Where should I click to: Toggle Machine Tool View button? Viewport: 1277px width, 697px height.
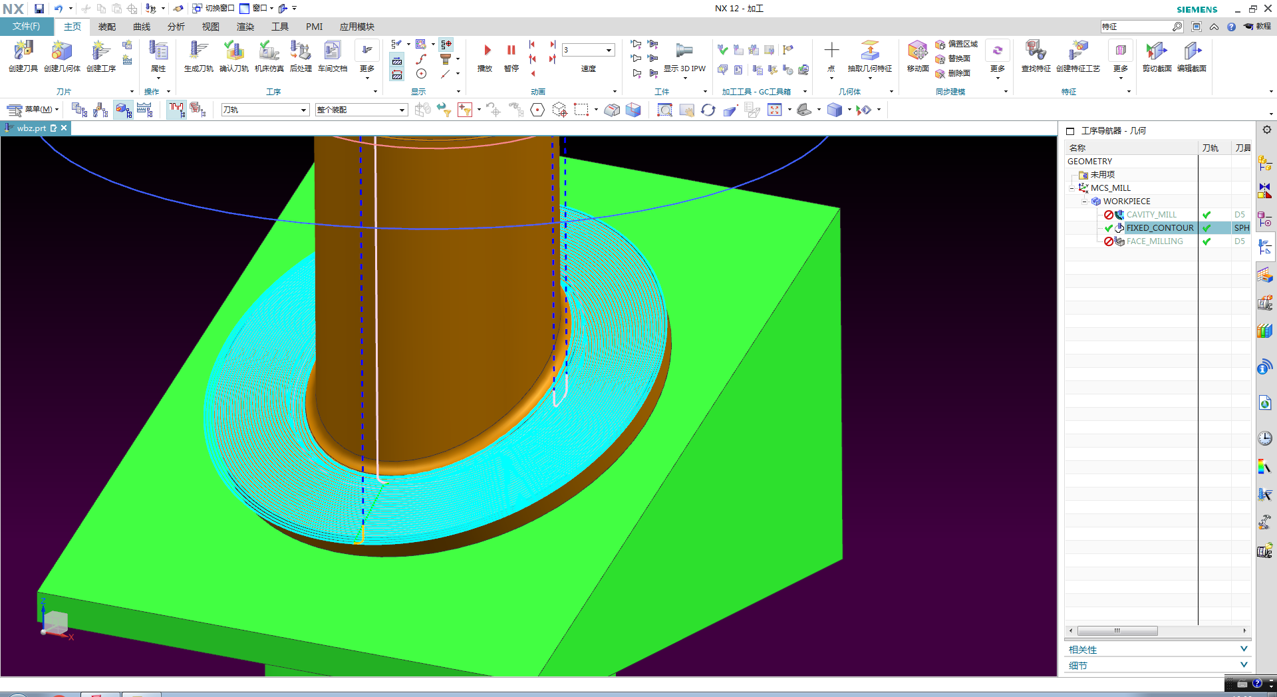tap(100, 110)
